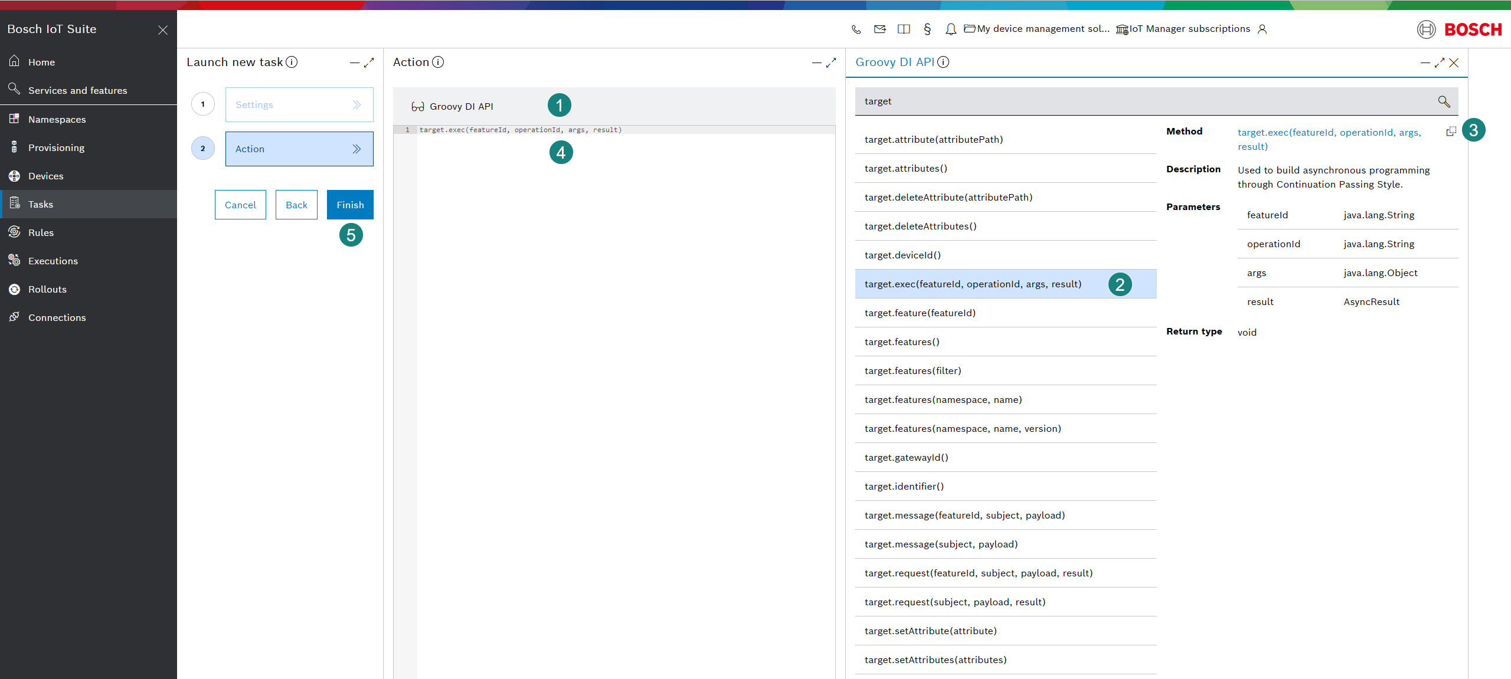Select target.identifier() method
1511x679 pixels.
(x=1006, y=486)
